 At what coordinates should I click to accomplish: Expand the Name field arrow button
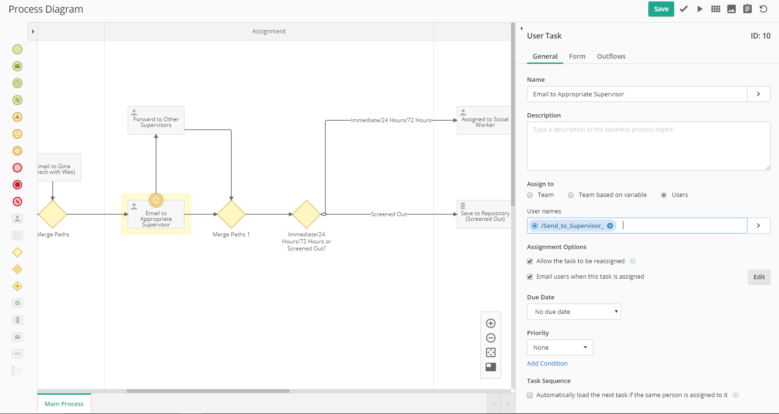[x=758, y=94]
